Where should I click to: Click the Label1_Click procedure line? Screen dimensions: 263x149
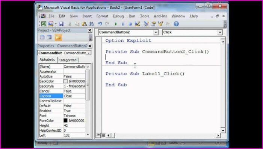tap(145, 74)
